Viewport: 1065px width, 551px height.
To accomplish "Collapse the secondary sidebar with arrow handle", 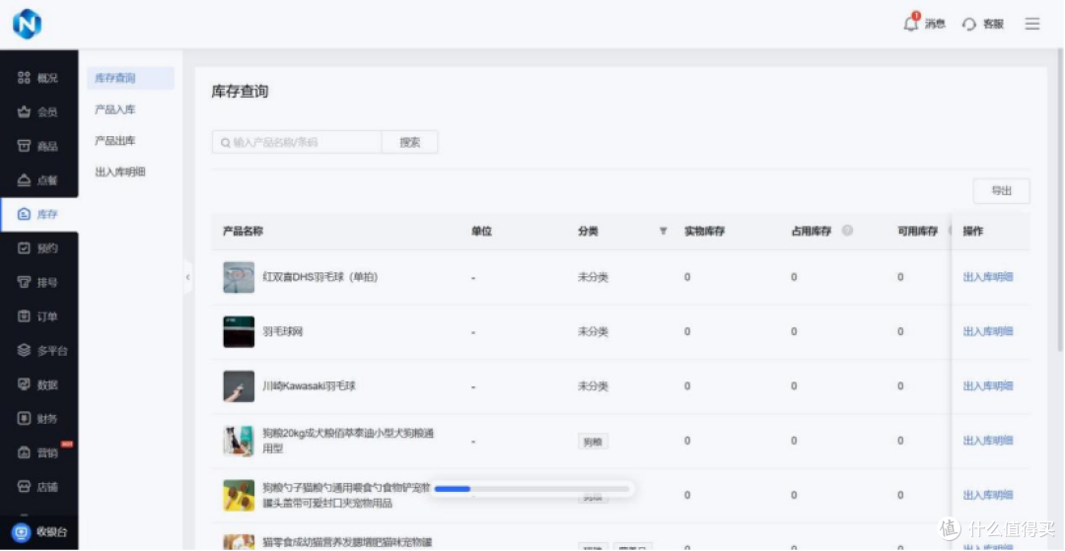I will (188, 277).
